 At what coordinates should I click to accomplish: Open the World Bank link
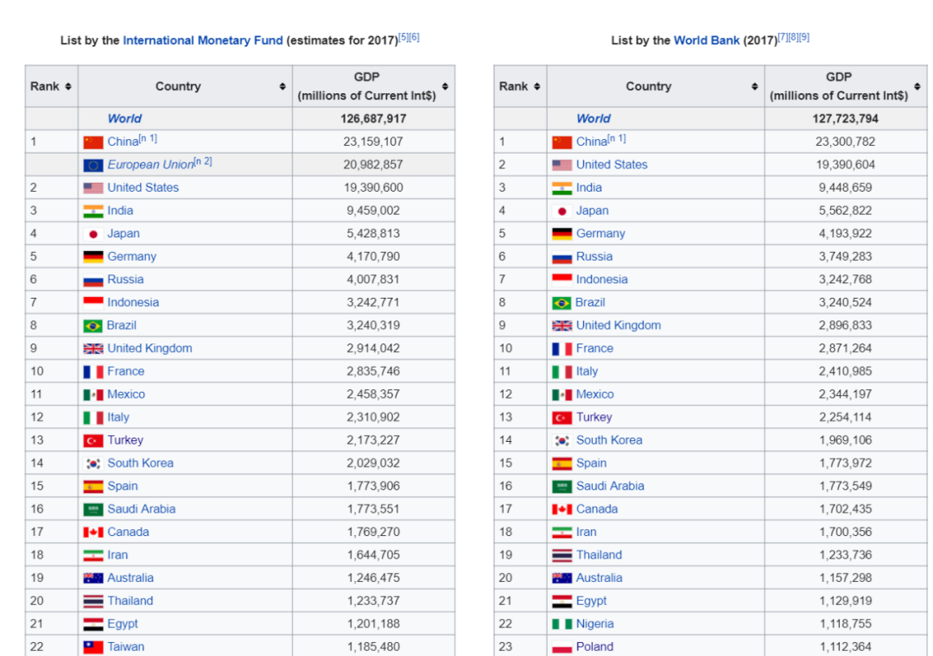click(707, 41)
